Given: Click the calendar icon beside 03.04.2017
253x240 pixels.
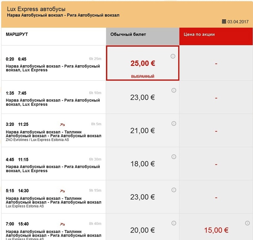Looking at the screenshot, I should click(224, 22).
